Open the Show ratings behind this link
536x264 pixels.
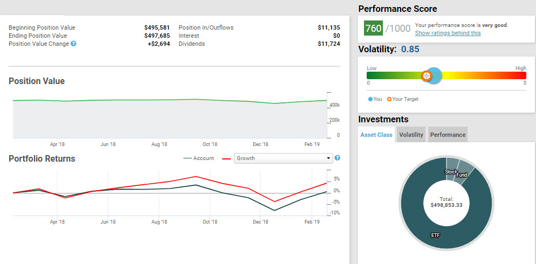tap(448, 33)
